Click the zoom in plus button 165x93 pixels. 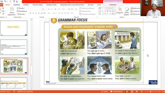[160, 91]
